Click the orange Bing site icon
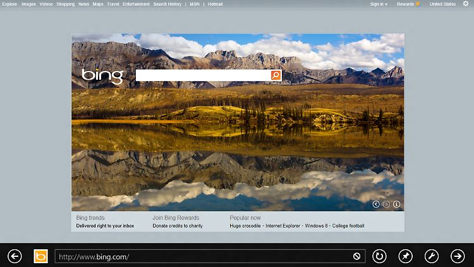The height and width of the screenshot is (267, 474). [x=41, y=256]
